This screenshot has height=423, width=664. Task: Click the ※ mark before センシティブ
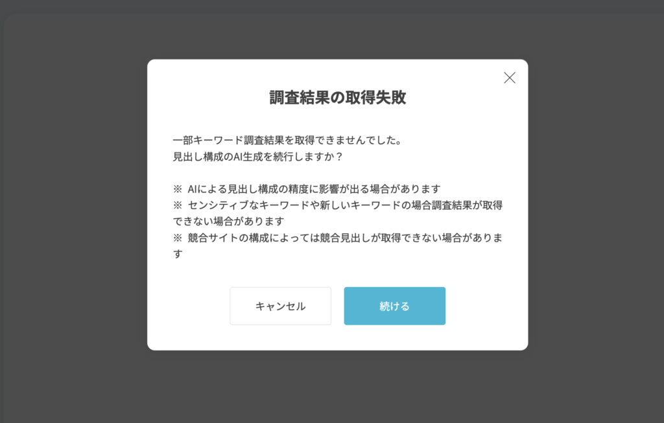[178, 205]
